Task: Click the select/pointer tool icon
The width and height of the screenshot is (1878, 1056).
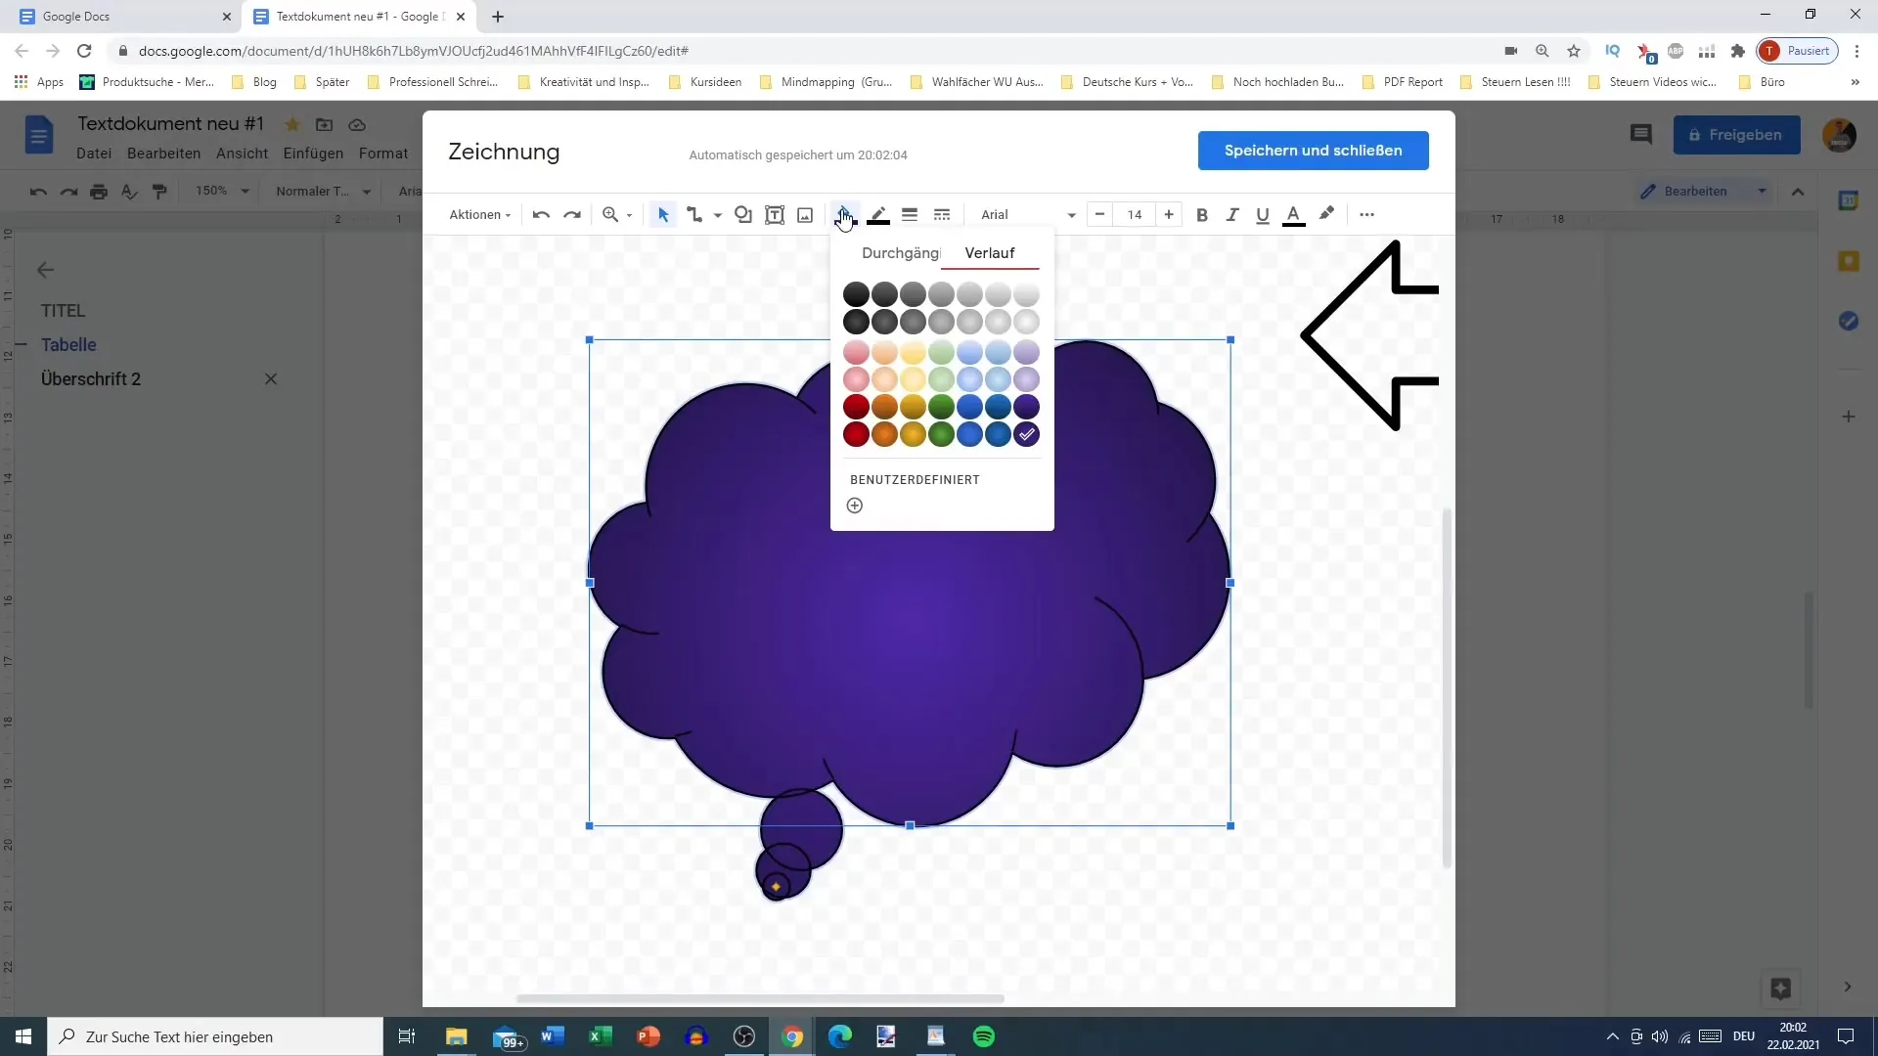Action: point(661,214)
